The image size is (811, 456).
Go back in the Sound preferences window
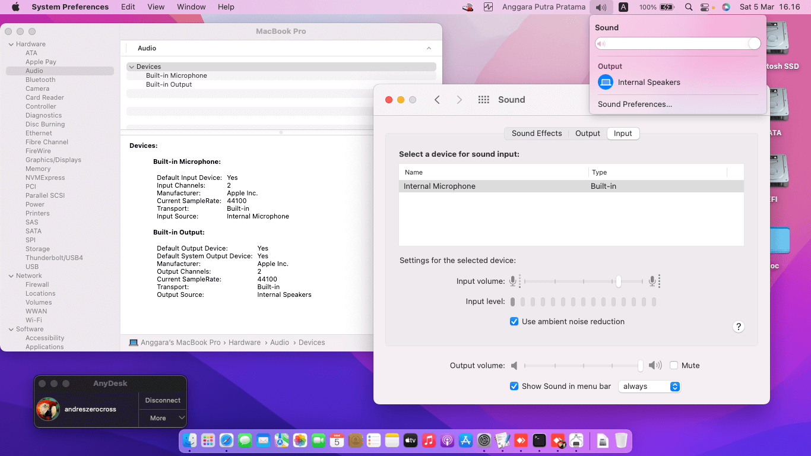point(437,100)
